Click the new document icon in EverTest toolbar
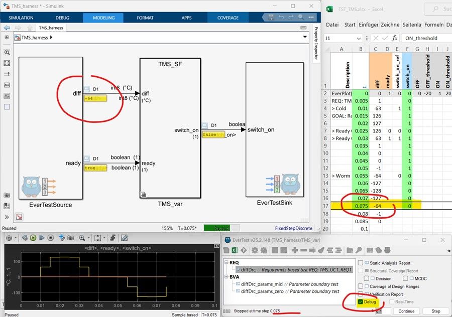The image size is (452, 317). pos(227,250)
